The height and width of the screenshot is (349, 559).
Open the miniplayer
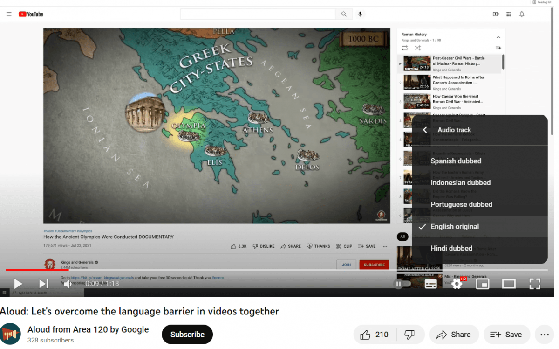(x=483, y=284)
